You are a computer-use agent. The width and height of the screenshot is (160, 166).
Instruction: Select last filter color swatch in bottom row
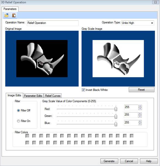click(132, 142)
